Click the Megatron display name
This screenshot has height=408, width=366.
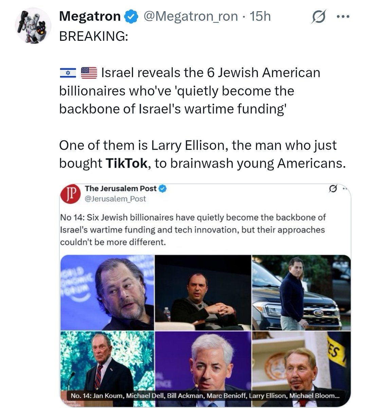90,16
